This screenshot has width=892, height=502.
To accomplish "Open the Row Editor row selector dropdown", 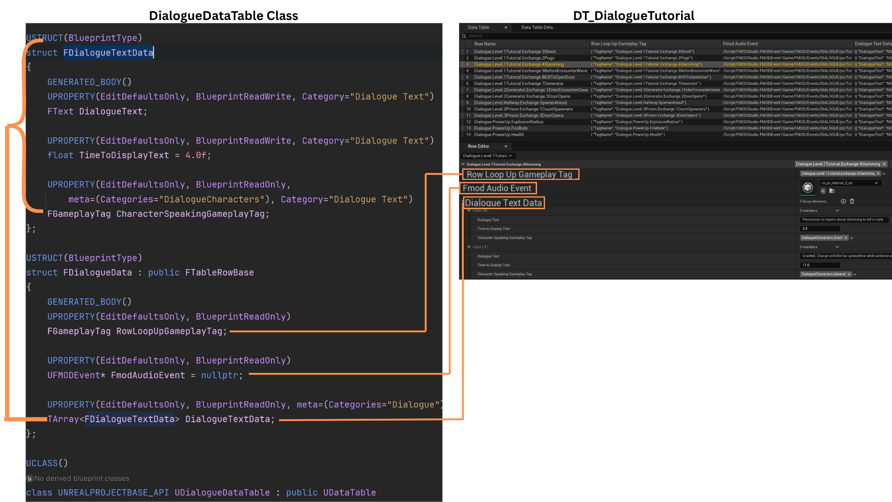I will (488, 156).
